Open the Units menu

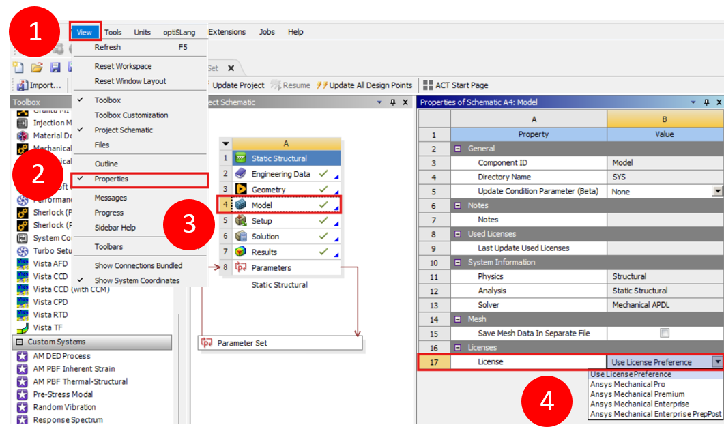click(142, 32)
